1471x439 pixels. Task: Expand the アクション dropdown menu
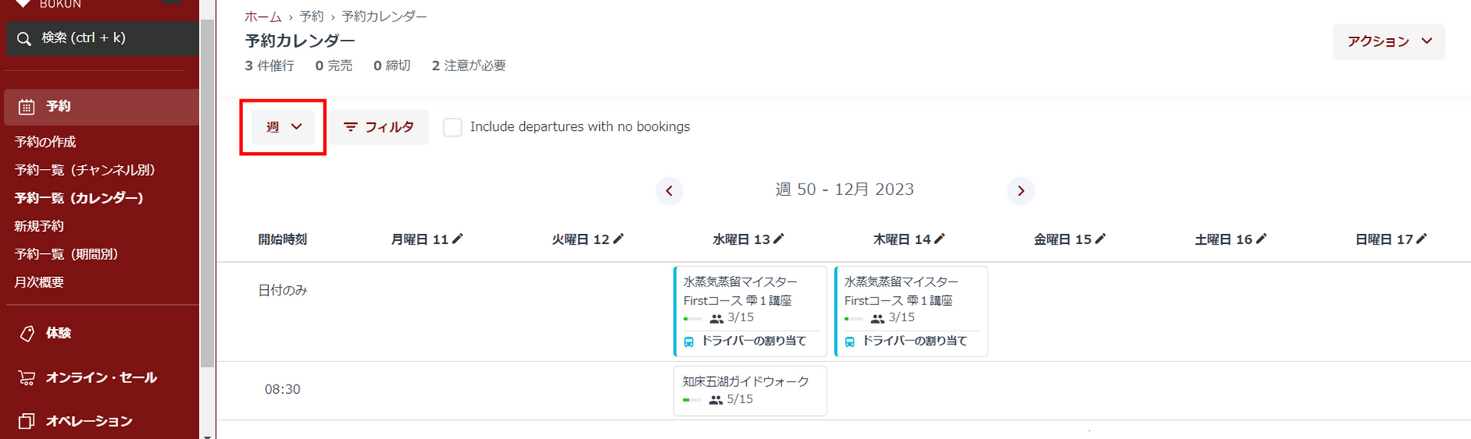coord(1388,41)
